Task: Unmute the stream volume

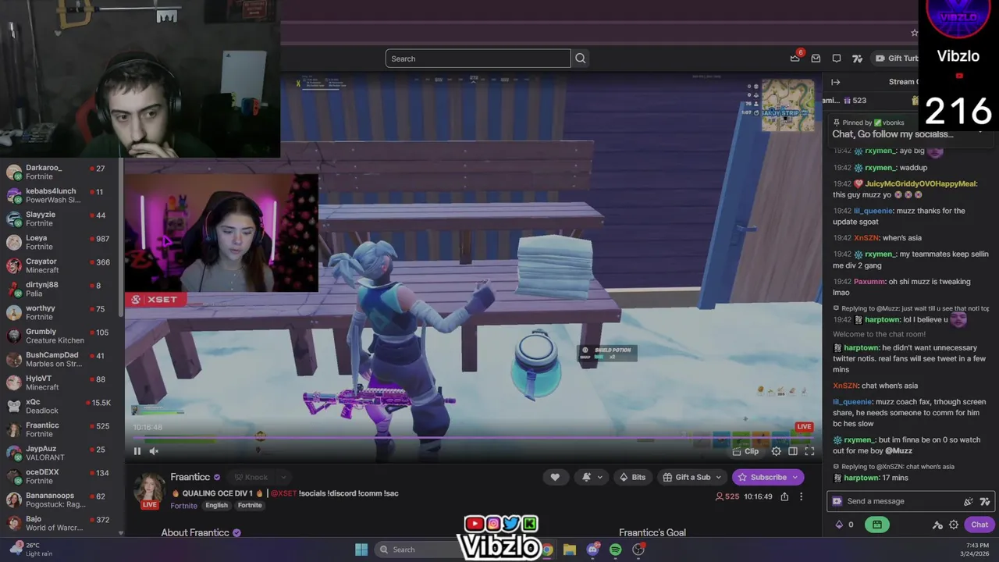Action: pos(154,451)
